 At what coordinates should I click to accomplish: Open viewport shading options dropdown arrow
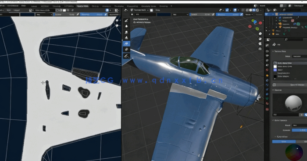click(261, 10)
